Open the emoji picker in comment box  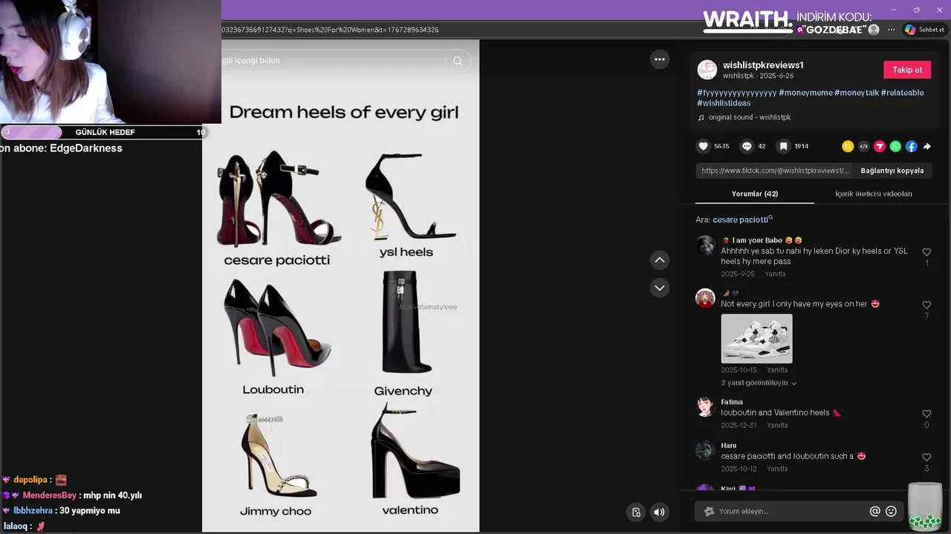coord(891,511)
